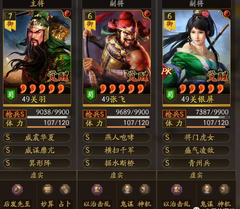240x209 pixels.
Task: Click 张飞's 以治击乱 icon
Action: (97, 190)
